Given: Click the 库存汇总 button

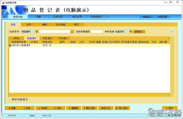Looking at the screenshot, I should click(x=106, y=108).
